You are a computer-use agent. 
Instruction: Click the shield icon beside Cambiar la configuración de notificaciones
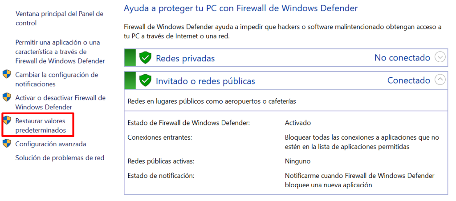7,75
